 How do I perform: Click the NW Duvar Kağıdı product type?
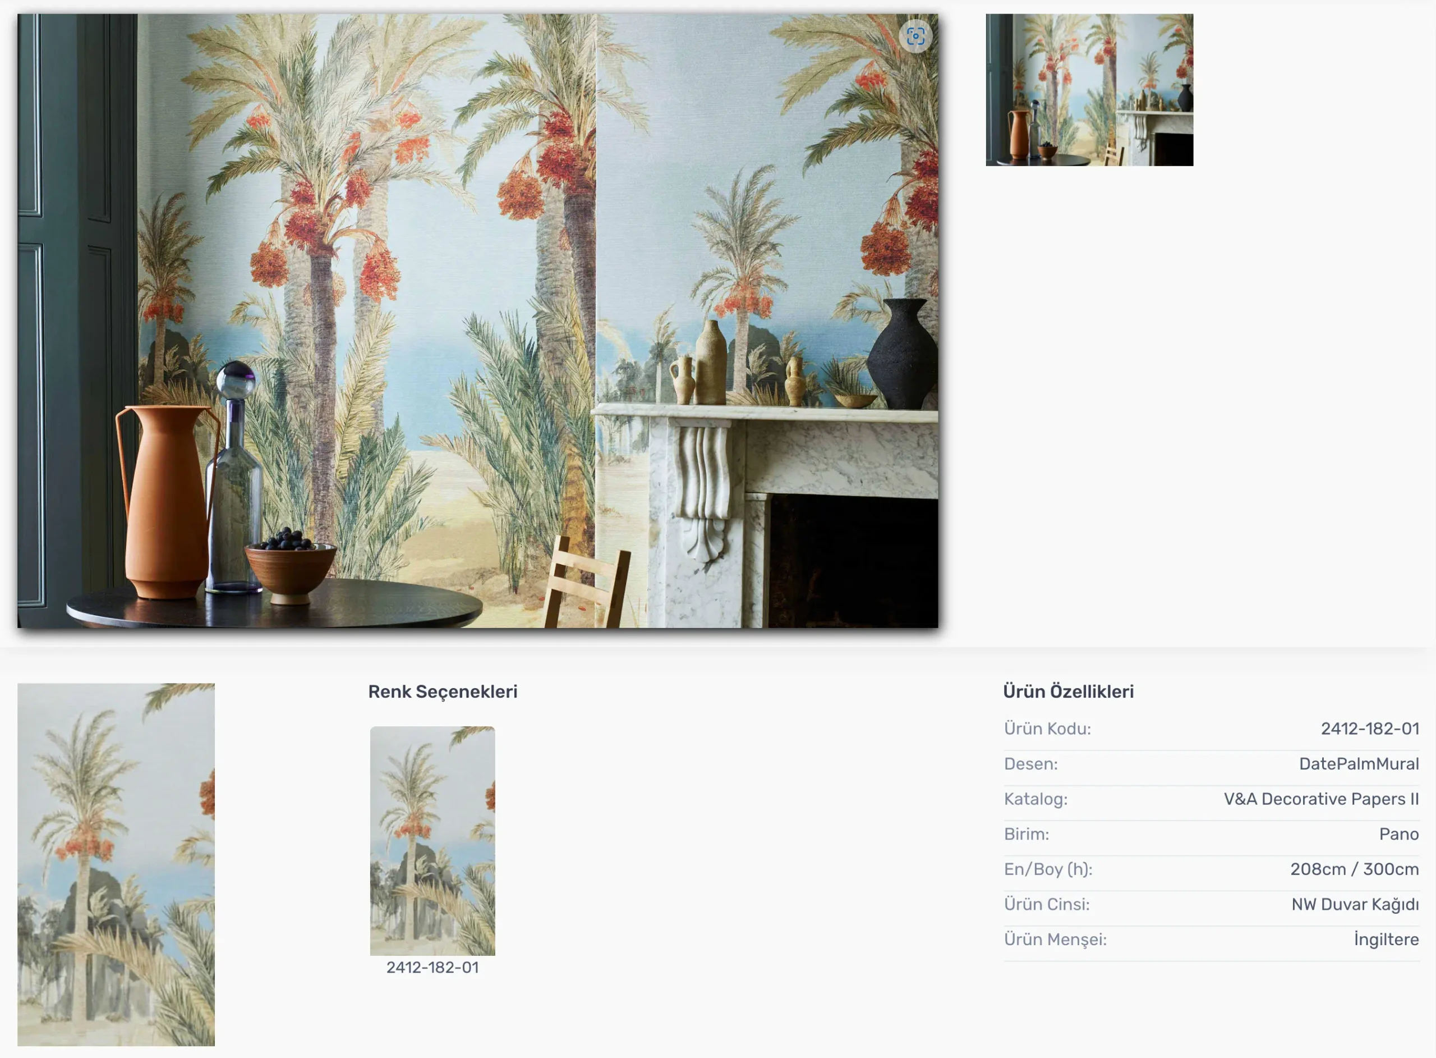[x=1355, y=905]
